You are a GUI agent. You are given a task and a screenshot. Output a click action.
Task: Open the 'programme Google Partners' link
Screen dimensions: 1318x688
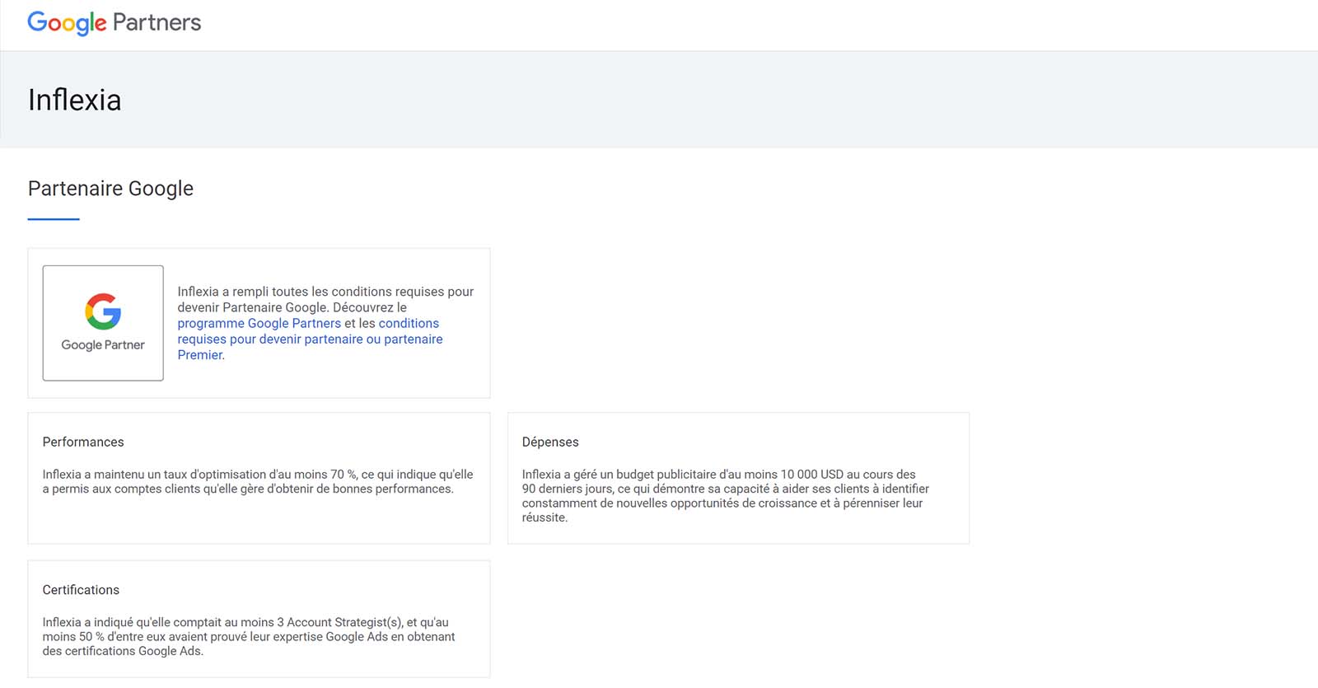pos(259,323)
